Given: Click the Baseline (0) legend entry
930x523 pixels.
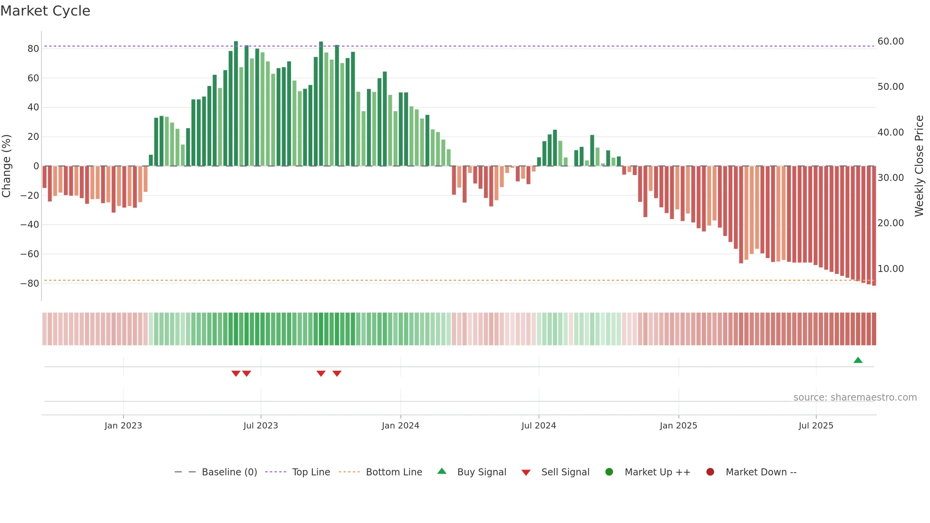Looking at the screenshot, I should (216, 472).
